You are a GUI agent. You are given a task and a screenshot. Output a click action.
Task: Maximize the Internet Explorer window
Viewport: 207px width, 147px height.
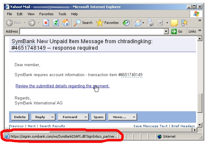(x=194, y=7)
